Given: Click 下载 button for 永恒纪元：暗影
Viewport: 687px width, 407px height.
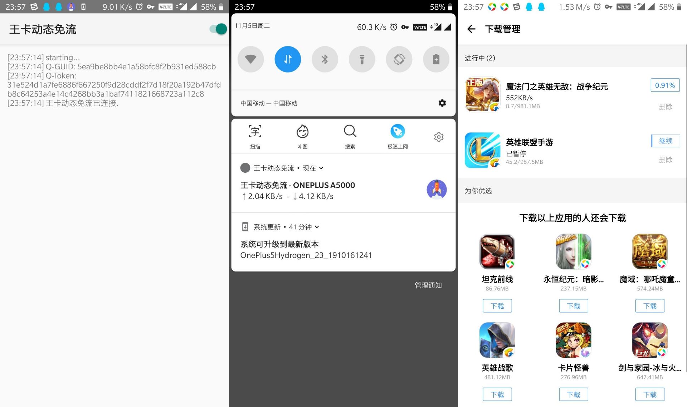Looking at the screenshot, I should [x=573, y=305].
